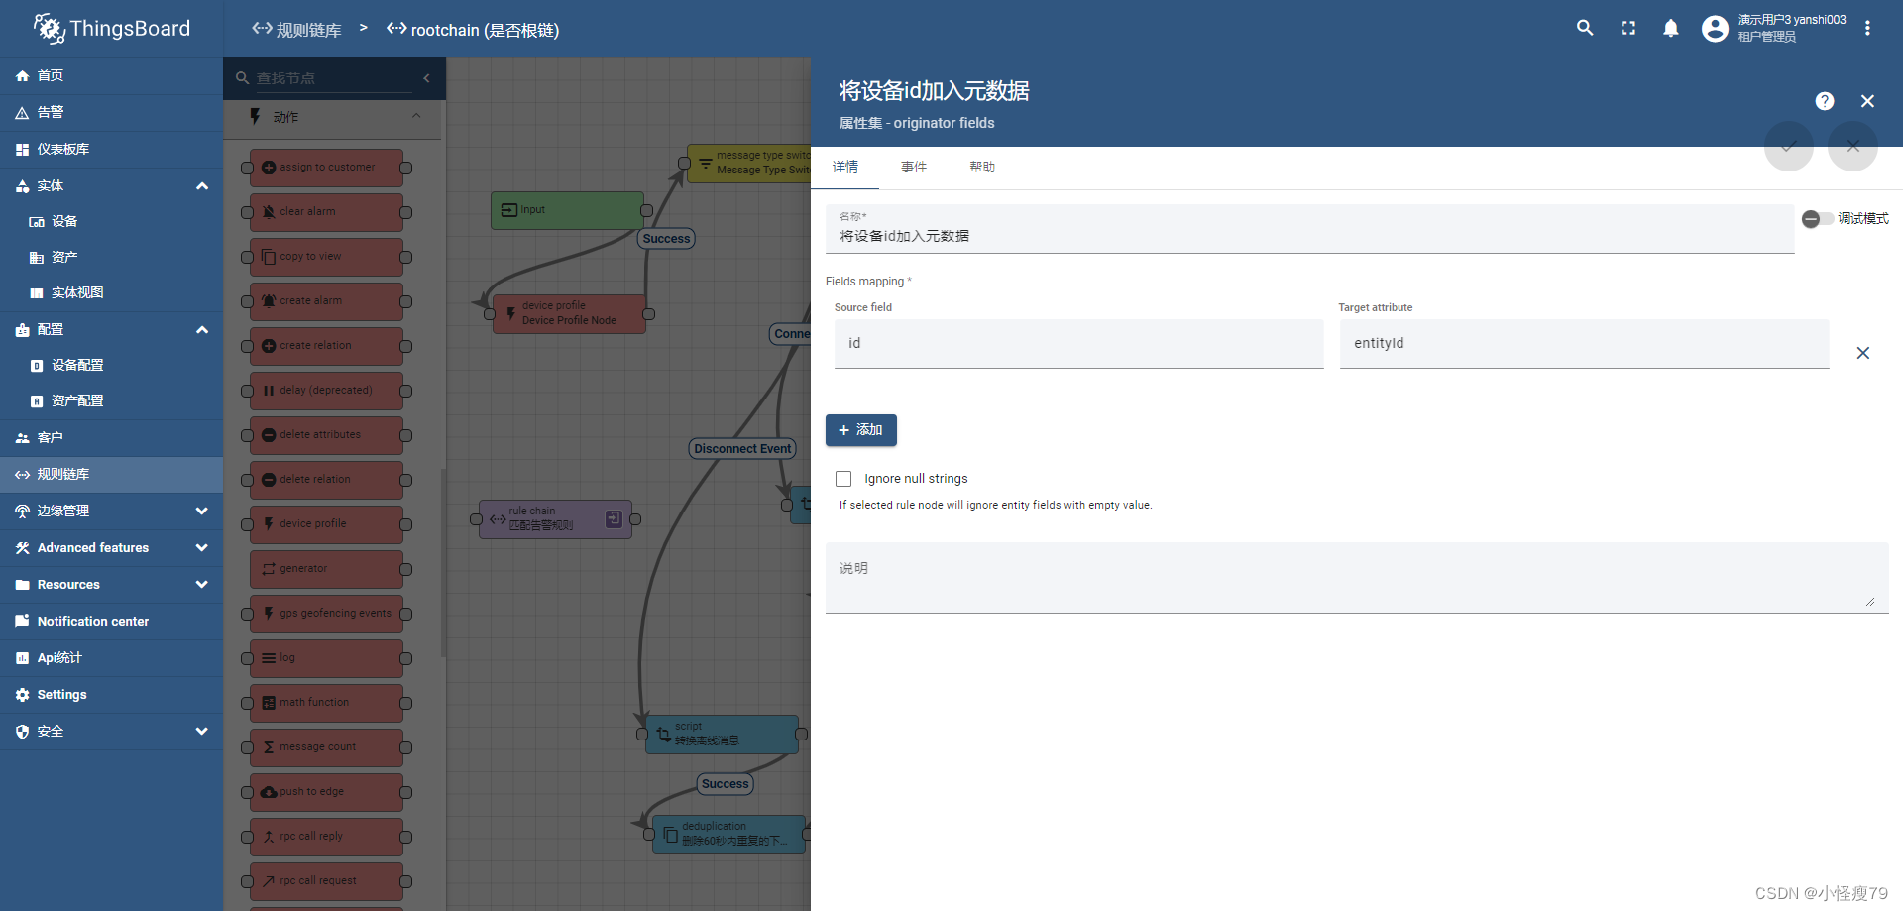Confirm changes with the checkmark button
The width and height of the screenshot is (1903, 911).
pos(1788,147)
